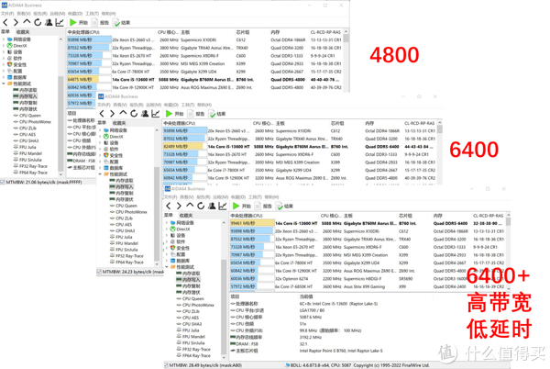550x369 pixels.
Task: Open the 查看(V) menu in the front window
Action: click(x=187, y=197)
